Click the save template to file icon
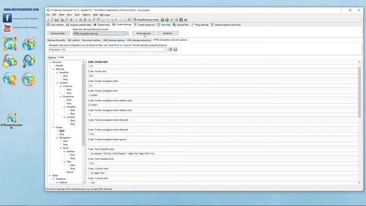366x206 pixels. (x=176, y=49)
